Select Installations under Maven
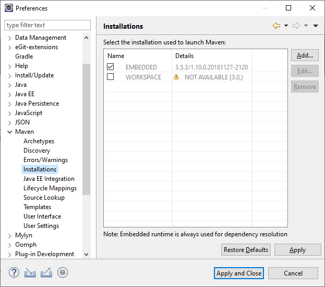Screen dimensions: 325x287 (x=40, y=169)
